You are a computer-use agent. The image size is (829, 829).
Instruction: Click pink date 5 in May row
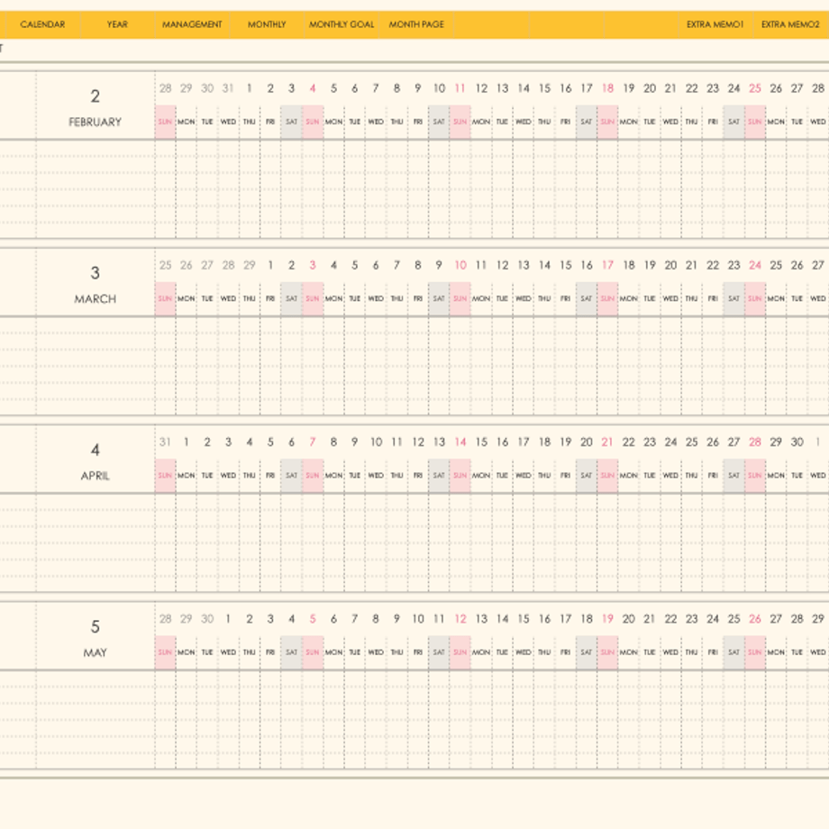(313, 619)
